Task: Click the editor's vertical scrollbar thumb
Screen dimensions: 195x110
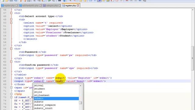Action: tap(193, 58)
